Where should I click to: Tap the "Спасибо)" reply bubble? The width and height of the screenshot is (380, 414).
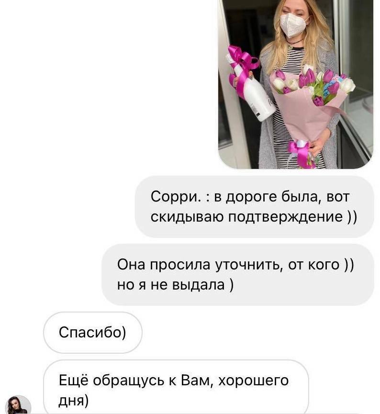tap(93, 333)
